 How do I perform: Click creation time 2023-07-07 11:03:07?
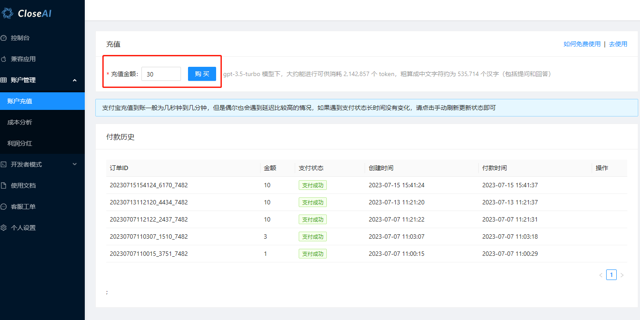pos(397,236)
